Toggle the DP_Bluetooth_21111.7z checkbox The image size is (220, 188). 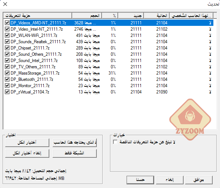coord(7,79)
